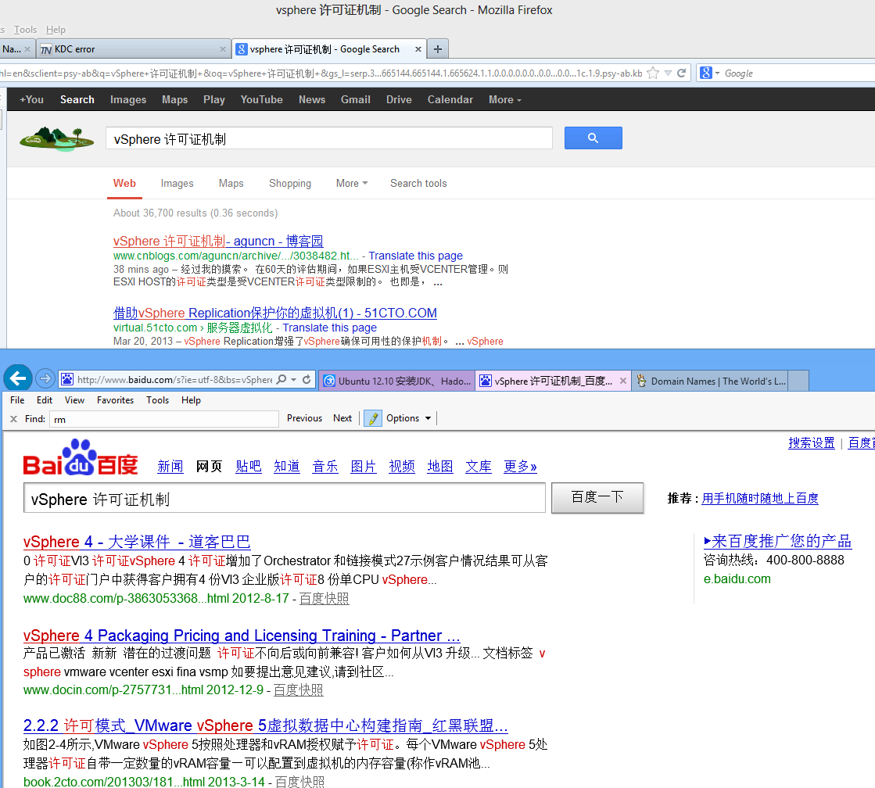
Task: Close the IE find bar
Action: (14, 418)
